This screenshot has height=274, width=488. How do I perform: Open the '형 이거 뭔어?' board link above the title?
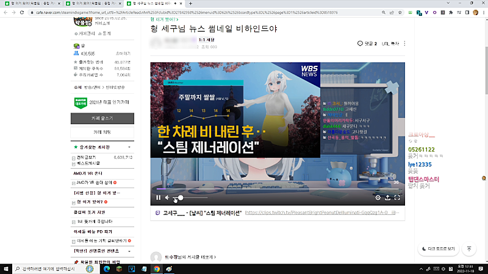(x=164, y=19)
